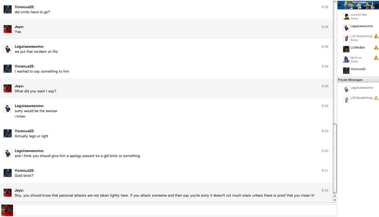Collapse the Private Messages section header
Viewport: 379px width, 217px height.
point(358,79)
